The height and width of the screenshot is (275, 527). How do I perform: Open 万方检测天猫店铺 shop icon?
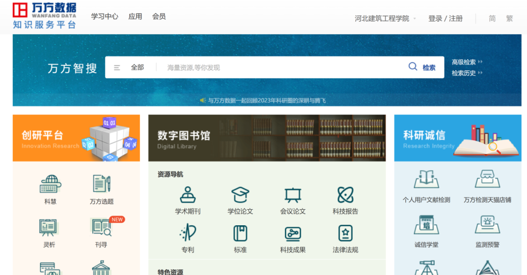point(487,179)
